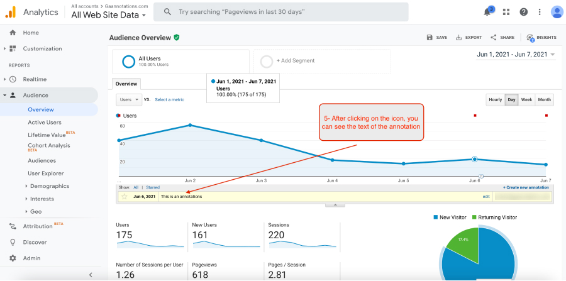Select Hourly granularity
This screenshot has width=566, height=281.
tap(496, 100)
